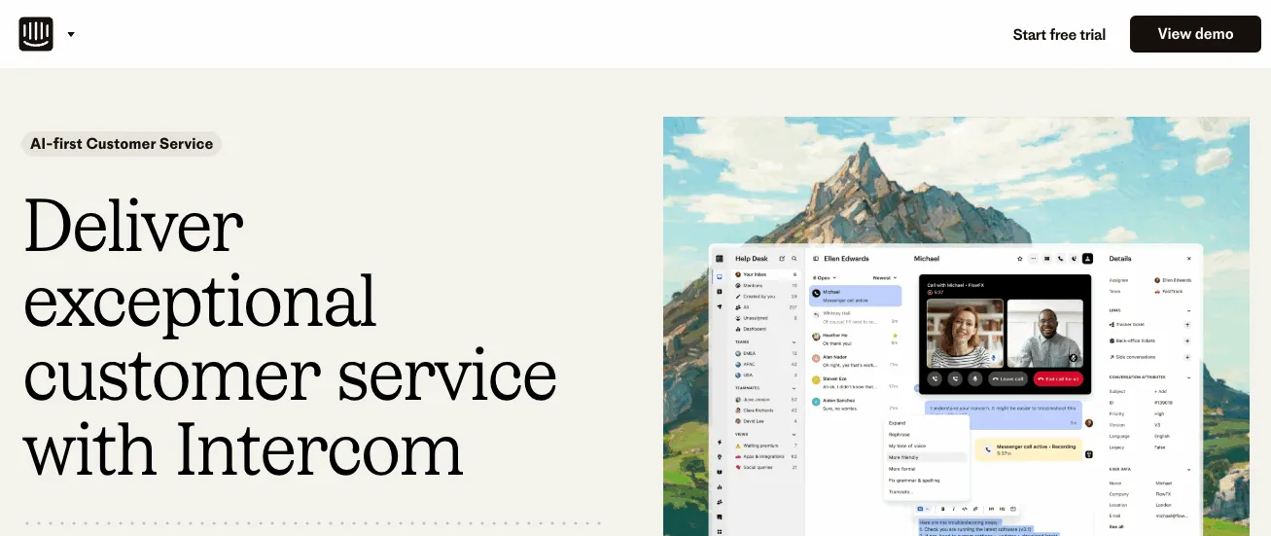Click the search icon in Help Desk header

[794, 259]
